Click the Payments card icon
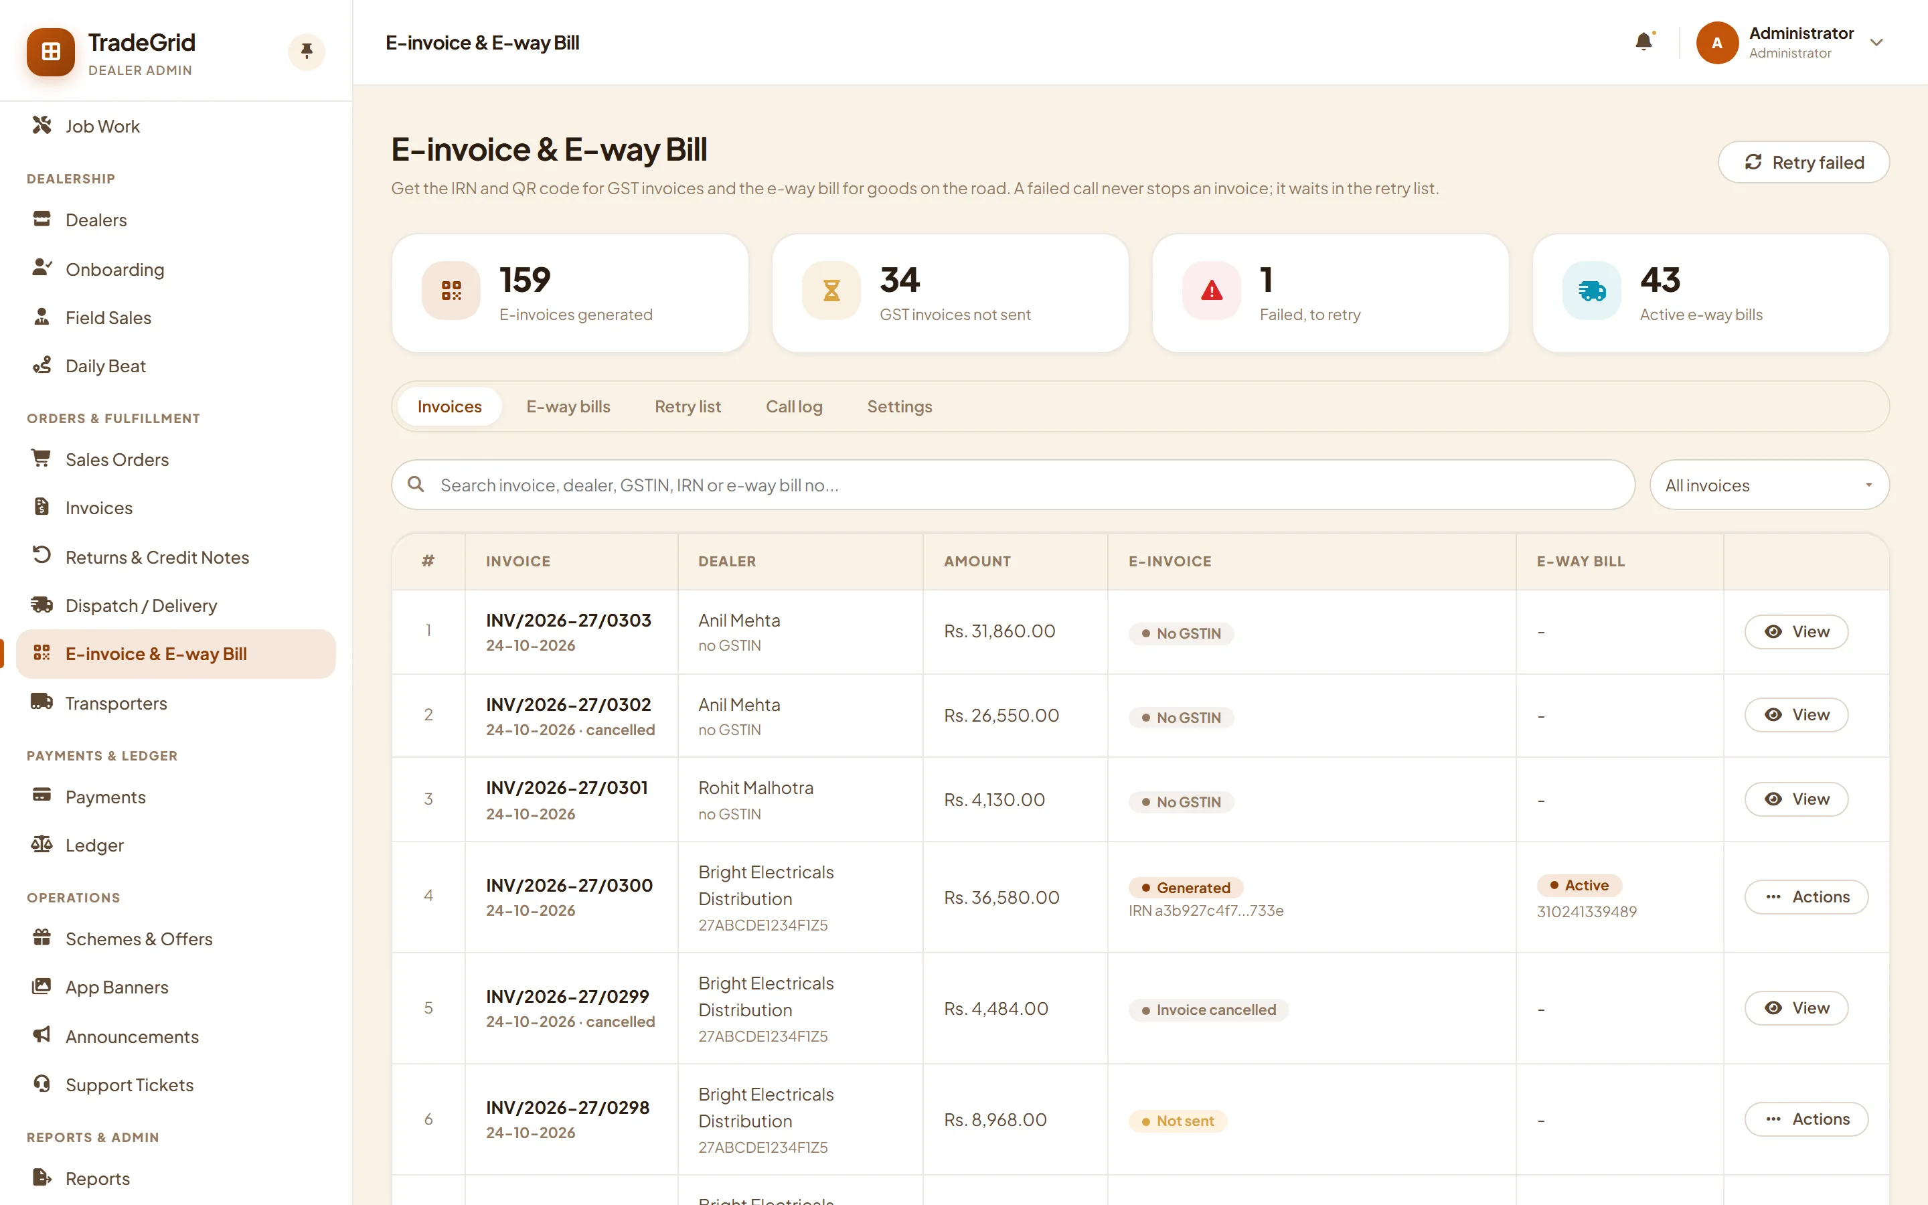The image size is (1928, 1205). tap(42, 795)
